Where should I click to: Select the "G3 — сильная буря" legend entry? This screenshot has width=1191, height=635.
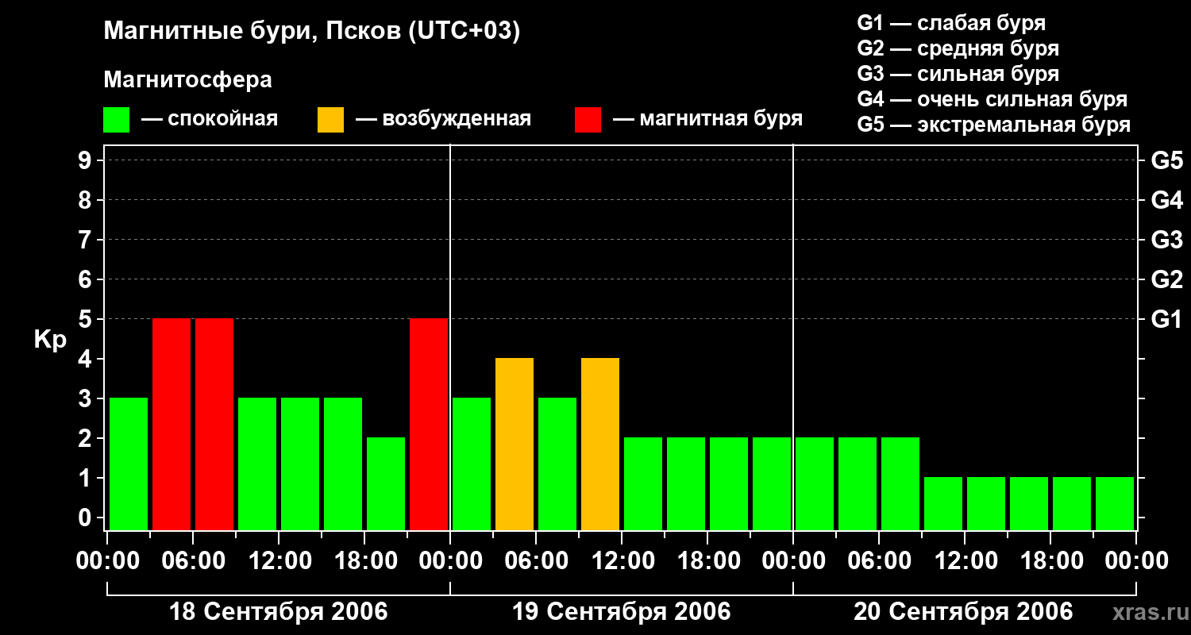coord(958,74)
